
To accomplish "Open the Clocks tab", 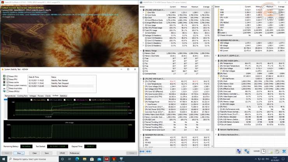I will point(48,96).
